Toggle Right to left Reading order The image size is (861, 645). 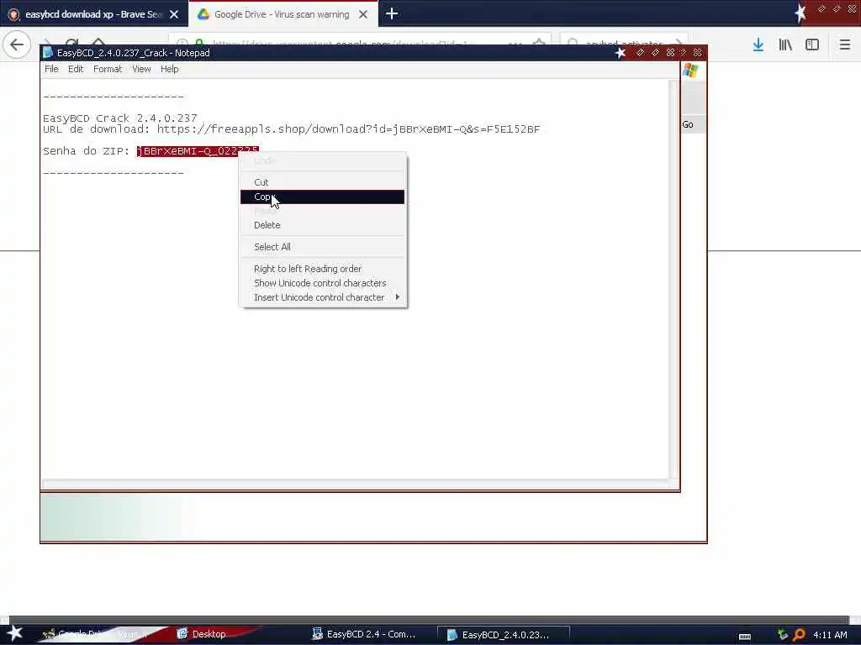(x=322, y=269)
